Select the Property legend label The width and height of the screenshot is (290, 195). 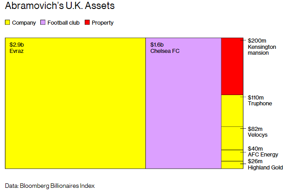point(103,23)
